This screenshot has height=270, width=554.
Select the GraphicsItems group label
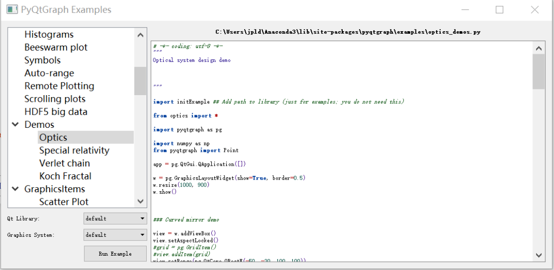(x=55, y=189)
